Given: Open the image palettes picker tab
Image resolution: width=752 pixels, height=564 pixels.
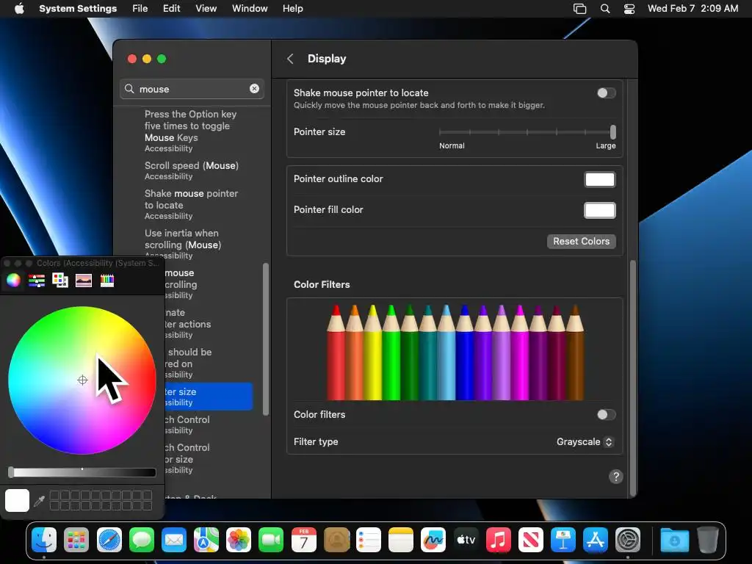Looking at the screenshot, I should click(84, 280).
